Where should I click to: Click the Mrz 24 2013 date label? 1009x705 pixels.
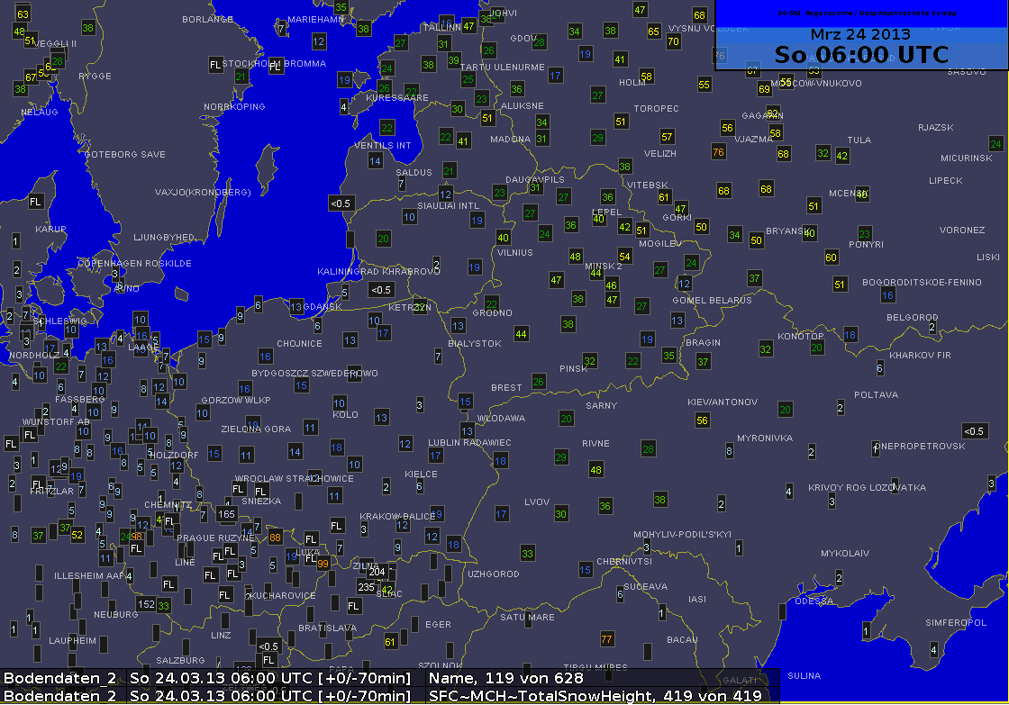[x=860, y=34]
